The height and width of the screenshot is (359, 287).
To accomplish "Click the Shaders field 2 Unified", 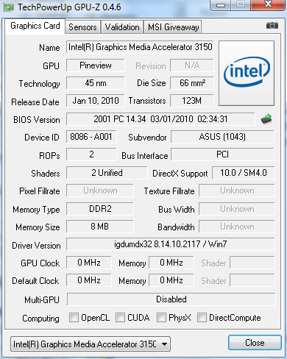I will pyautogui.click(x=107, y=173).
